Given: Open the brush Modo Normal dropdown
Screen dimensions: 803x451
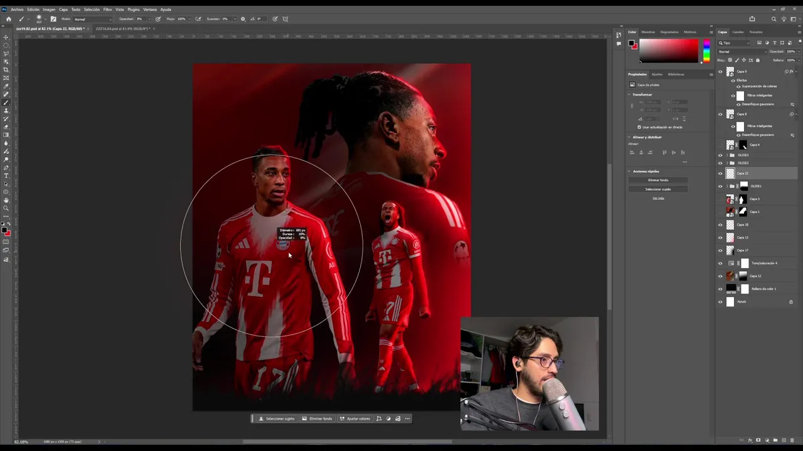Looking at the screenshot, I should click(93, 19).
